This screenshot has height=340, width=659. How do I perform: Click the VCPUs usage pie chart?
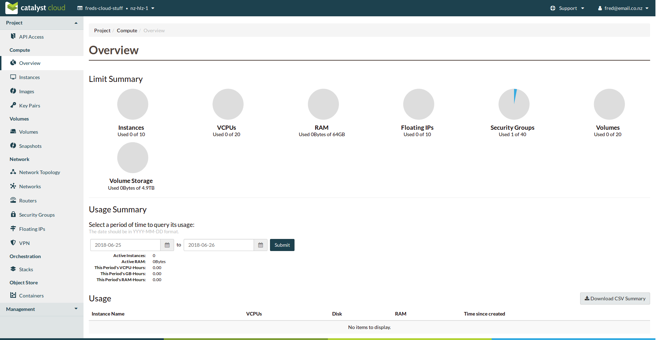click(228, 104)
